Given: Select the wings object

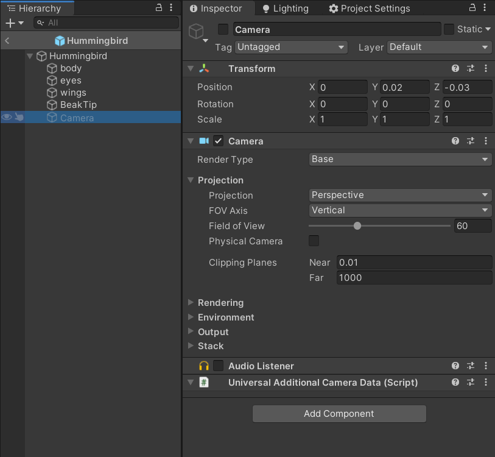Looking at the screenshot, I should [73, 92].
